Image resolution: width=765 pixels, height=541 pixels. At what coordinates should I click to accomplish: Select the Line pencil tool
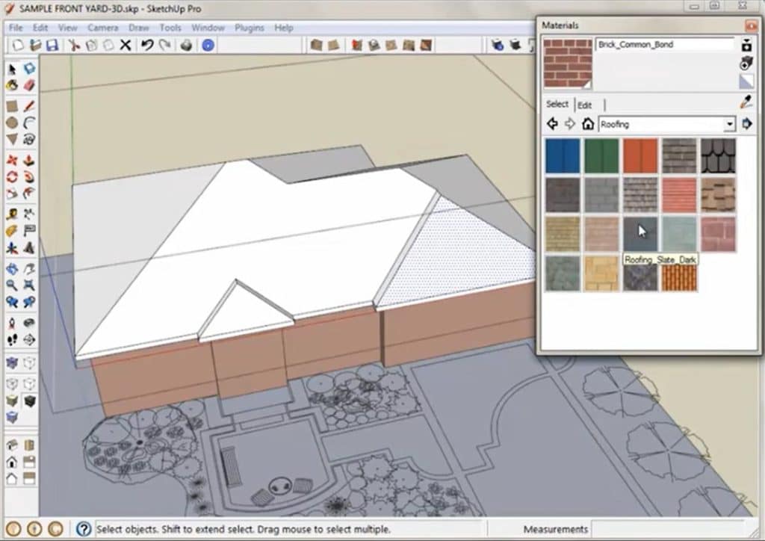pyautogui.click(x=29, y=106)
